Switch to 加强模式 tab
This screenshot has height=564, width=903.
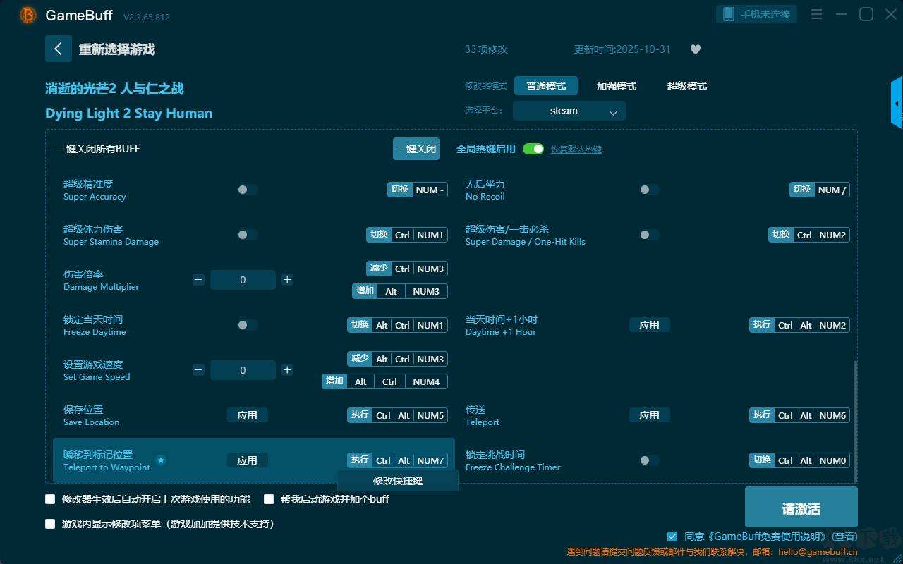tap(617, 86)
